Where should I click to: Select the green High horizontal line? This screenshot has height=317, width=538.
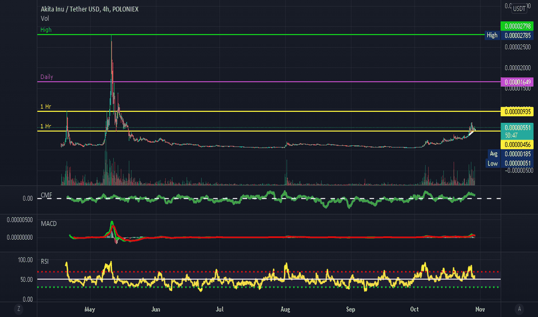261,35
